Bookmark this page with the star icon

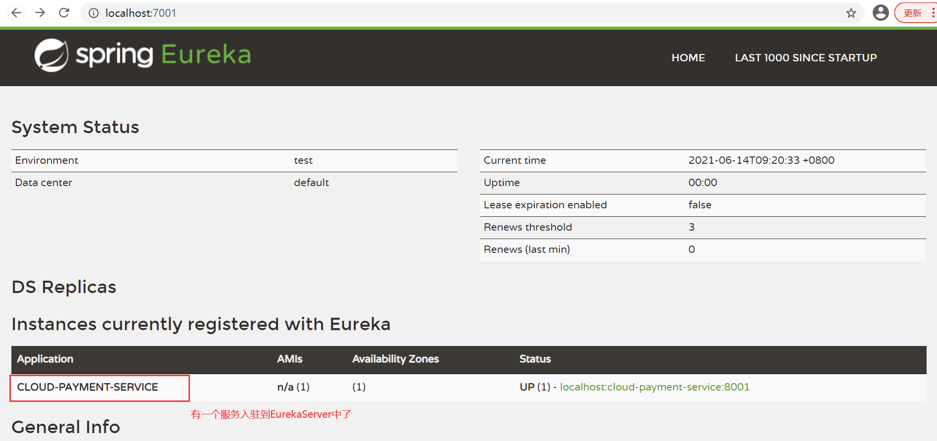[x=851, y=13]
